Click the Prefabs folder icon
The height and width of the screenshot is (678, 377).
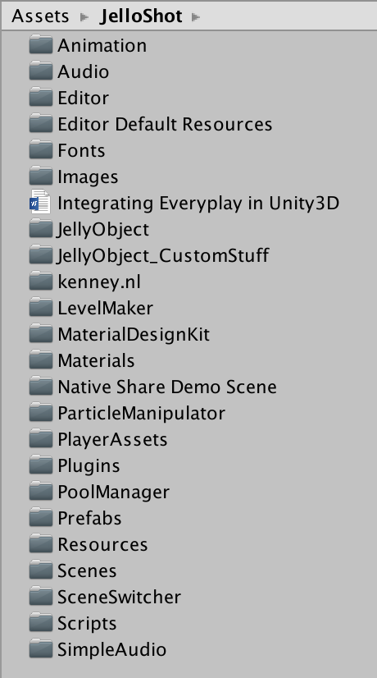click(x=41, y=518)
